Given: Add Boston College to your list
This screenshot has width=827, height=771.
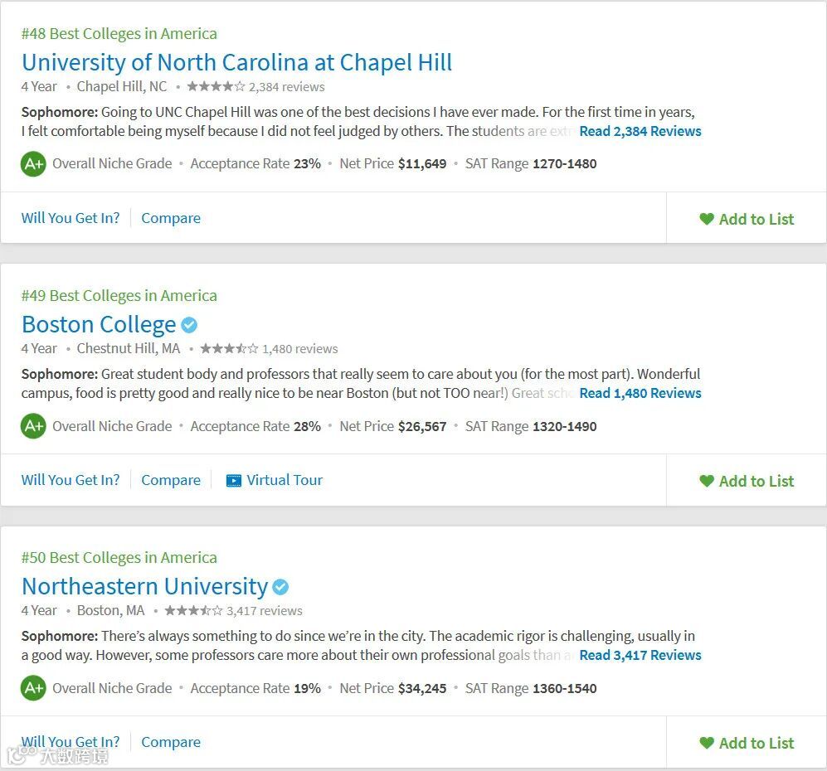Looking at the screenshot, I should click(x=747, y=481).
